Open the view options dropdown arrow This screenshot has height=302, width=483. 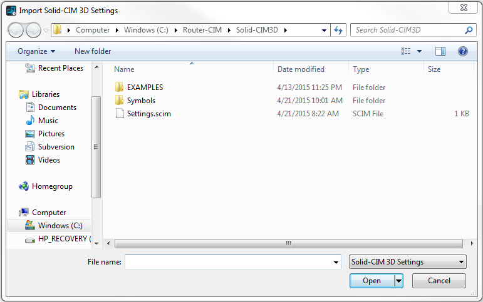click(x=419, y=51)
